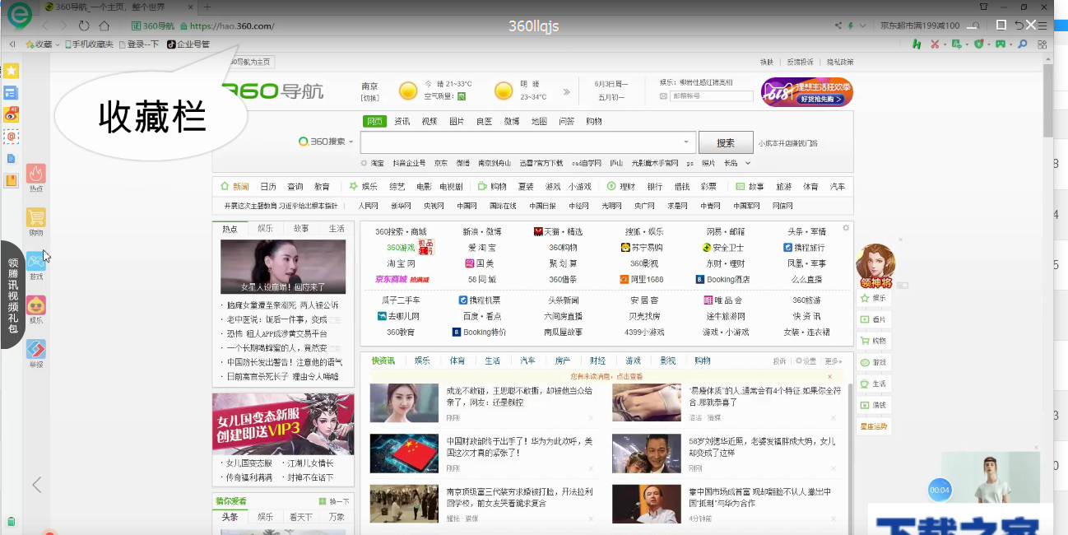Click the browser refresh icon in toolbar
The image size is (1068, 535).
click(84, 26)
